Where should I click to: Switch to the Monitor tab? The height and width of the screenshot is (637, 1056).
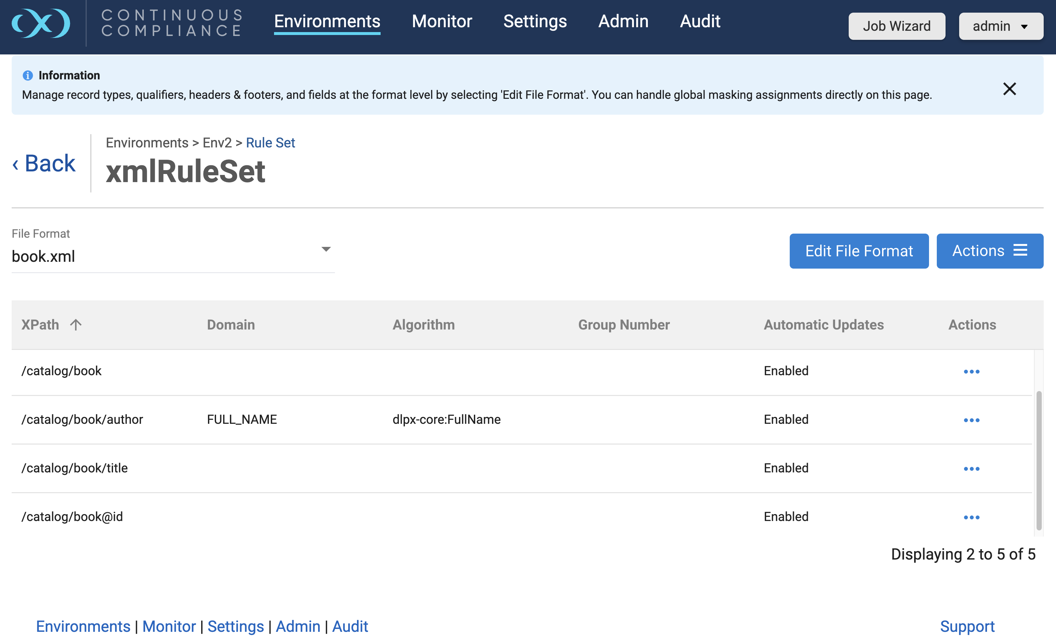point(442,21)
